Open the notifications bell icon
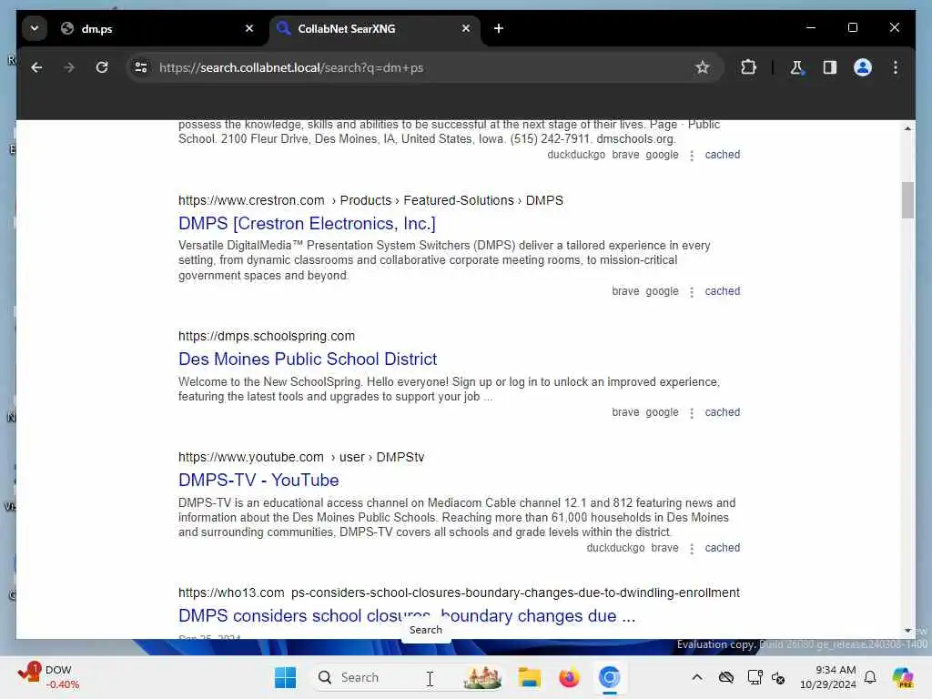This screenshot has height=699, width=932. tap(870, 677)
